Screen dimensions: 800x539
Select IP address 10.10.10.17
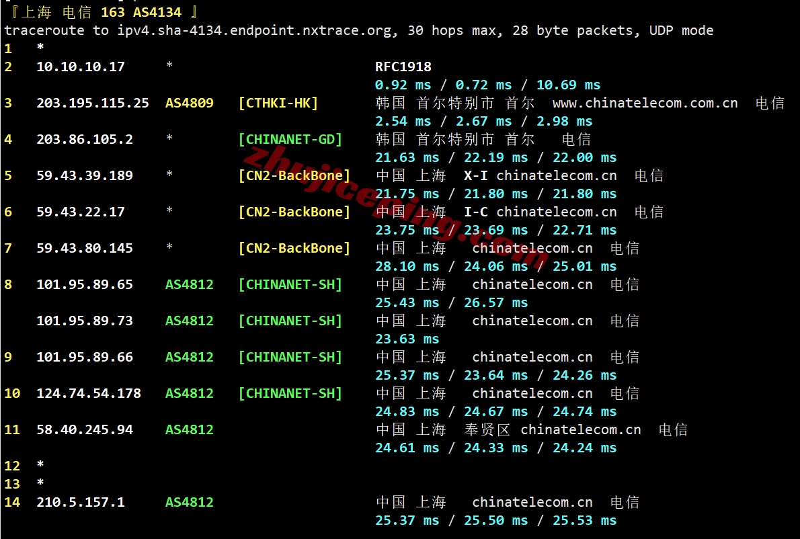point(81,67)
